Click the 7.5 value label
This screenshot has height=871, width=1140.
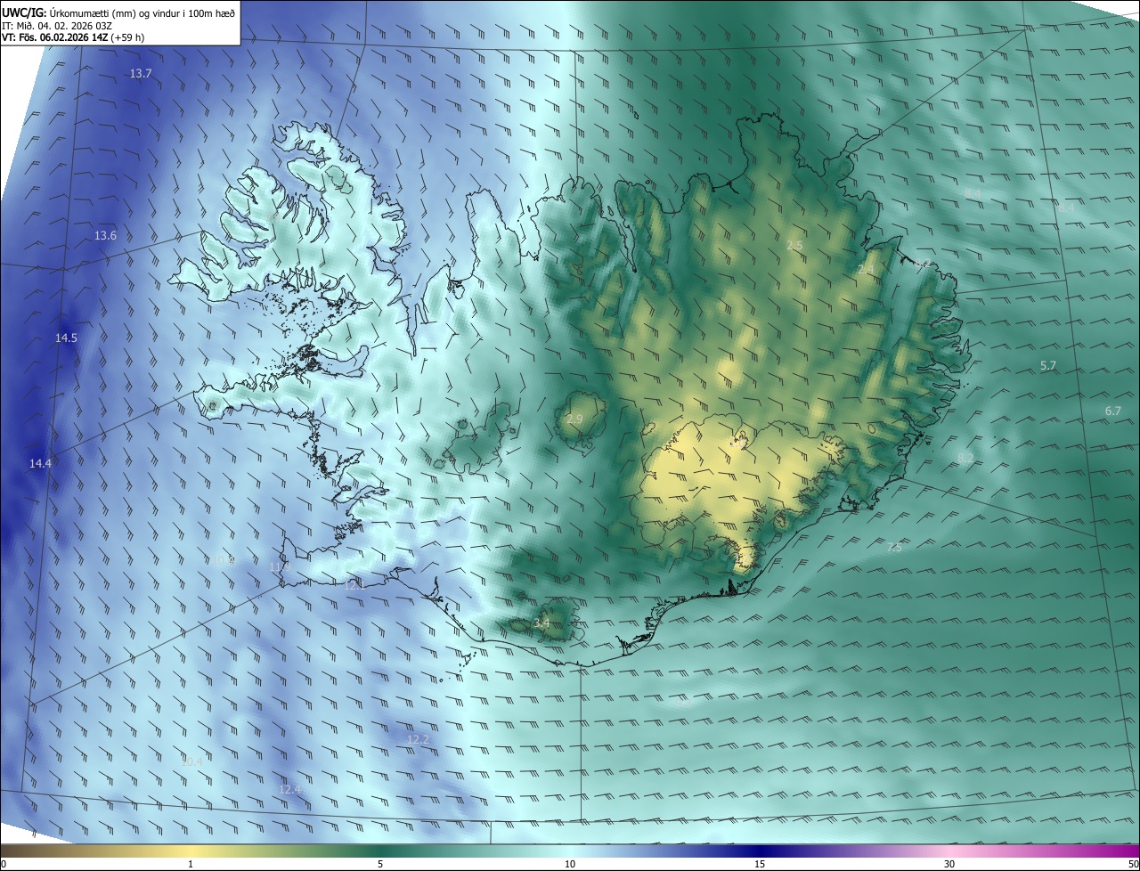click(894, 548)
